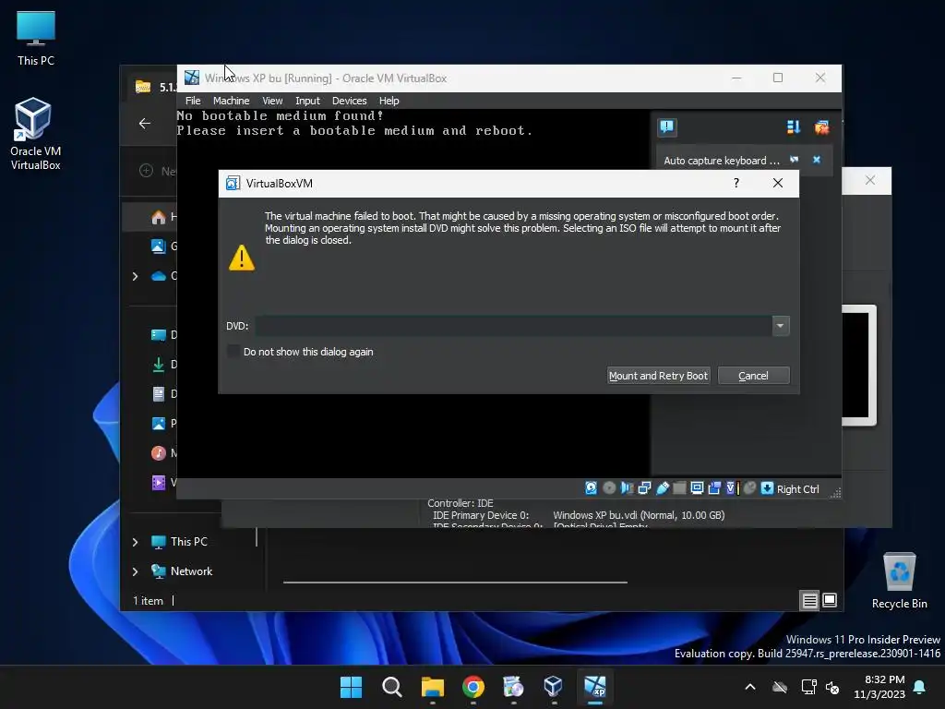Click the shared folders indicator in VM status bar
The height and width of the screenshot is (709, 945).
tap(679, 488)
